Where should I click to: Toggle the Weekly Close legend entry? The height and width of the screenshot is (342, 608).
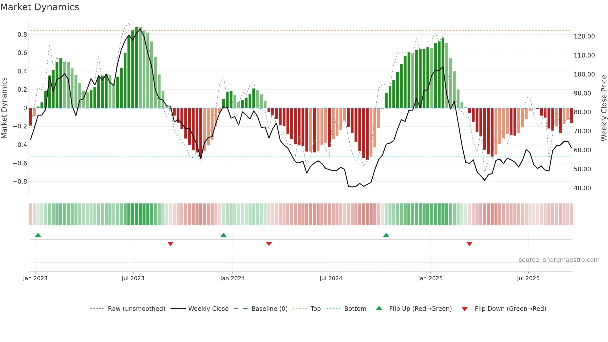[x=200, y=309]
